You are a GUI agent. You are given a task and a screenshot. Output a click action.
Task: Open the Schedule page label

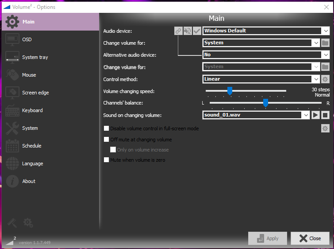tap(32, 146)
